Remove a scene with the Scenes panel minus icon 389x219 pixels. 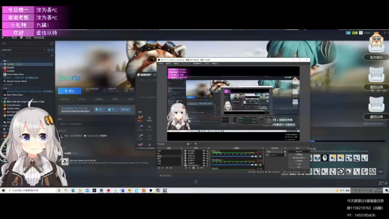click(x=163, y=168)
